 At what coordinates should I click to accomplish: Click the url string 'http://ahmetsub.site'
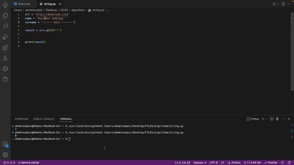pyautogui.click(x=52, y=14)
